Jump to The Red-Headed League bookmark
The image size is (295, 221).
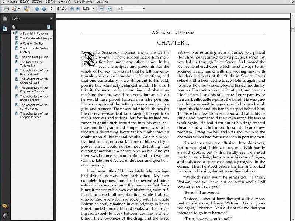[x=36, y=38]
